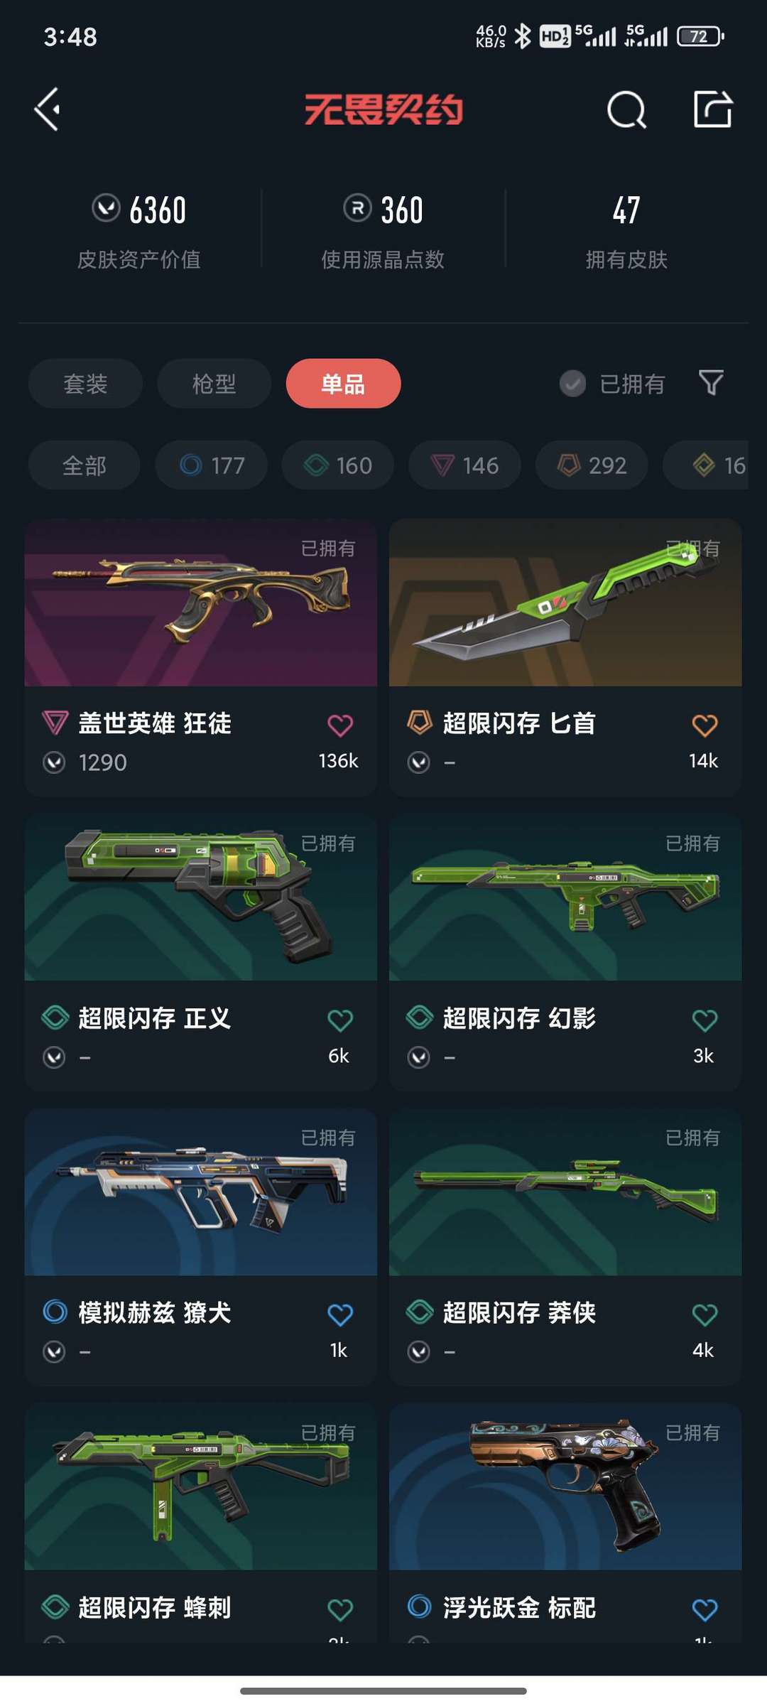The width and height of the screenshot is (767, 1706).
Task: Favorite 超限闪存 匕首 heart icon
Action: pos(705,725)
